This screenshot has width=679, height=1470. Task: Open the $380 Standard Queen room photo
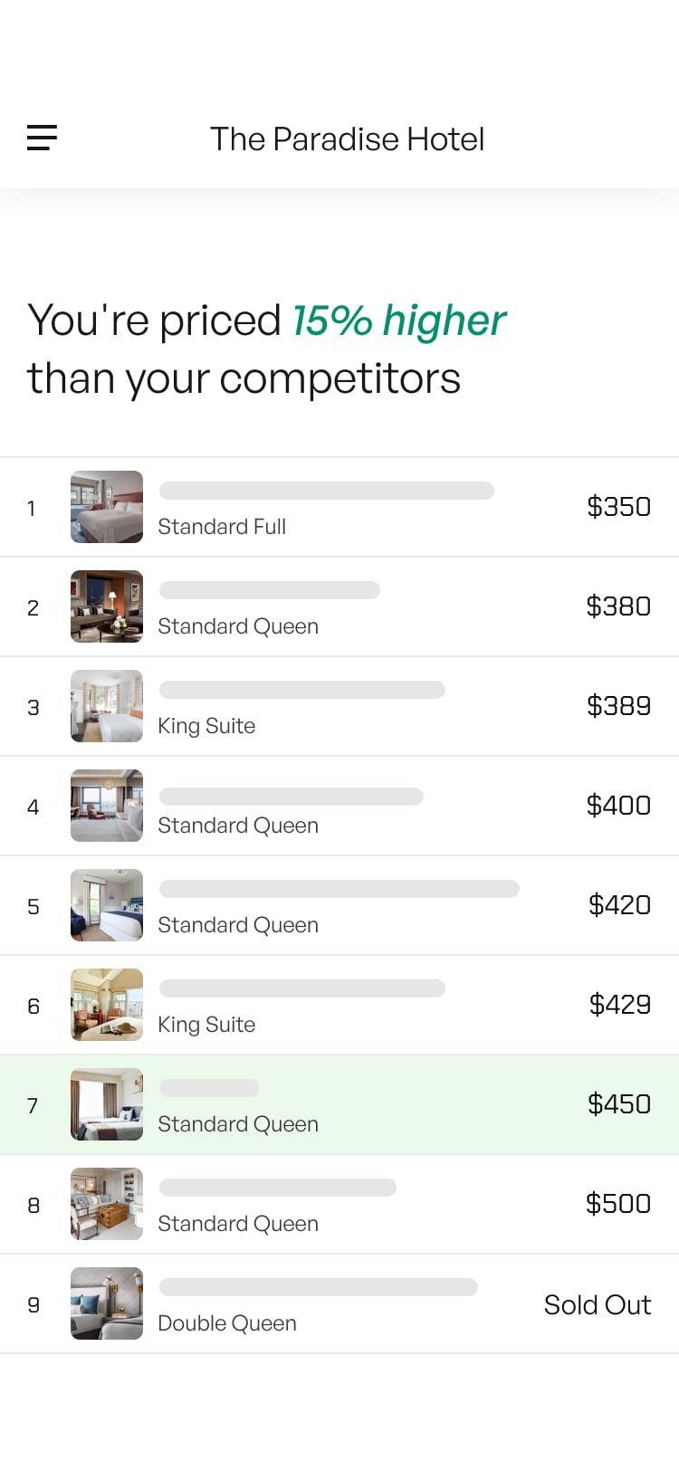click(107, 606)
